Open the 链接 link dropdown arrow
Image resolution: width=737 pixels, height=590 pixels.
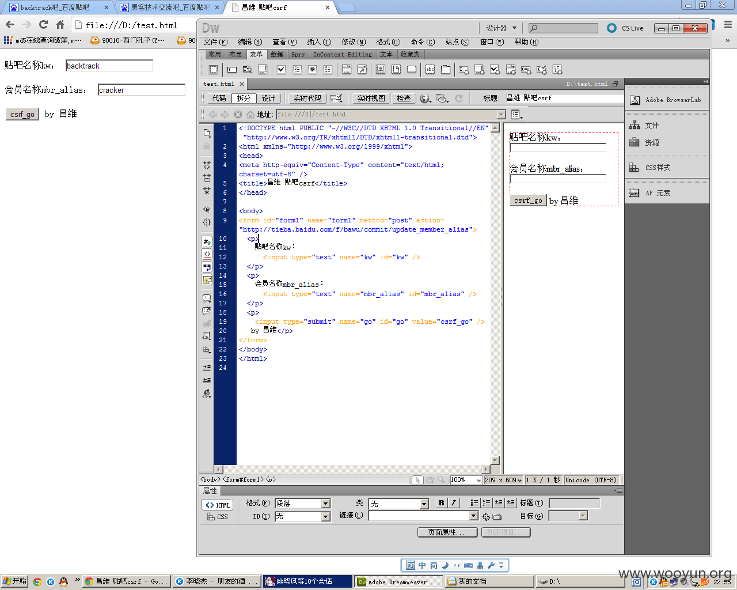pyautogui.click(x=474, y=516)
